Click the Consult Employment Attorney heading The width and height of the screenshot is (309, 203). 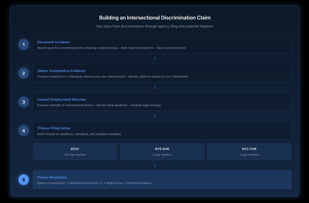point(62,99)
